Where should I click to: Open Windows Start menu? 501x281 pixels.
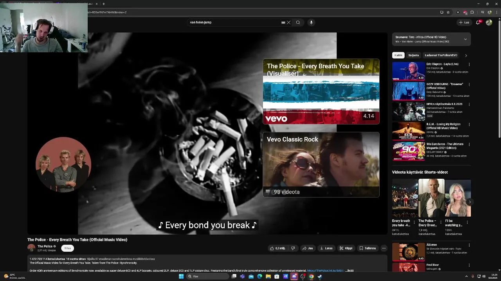point(181,276)
